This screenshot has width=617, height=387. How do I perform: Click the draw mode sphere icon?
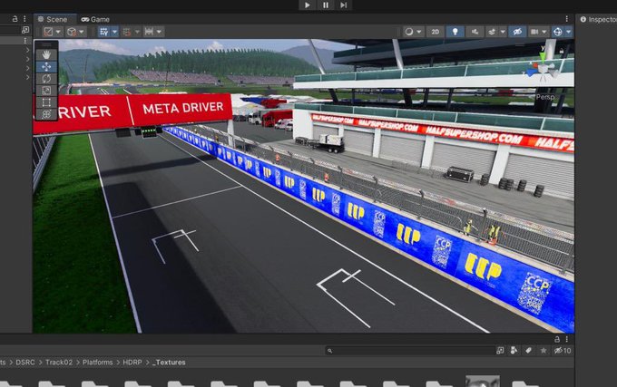point(409,32)
